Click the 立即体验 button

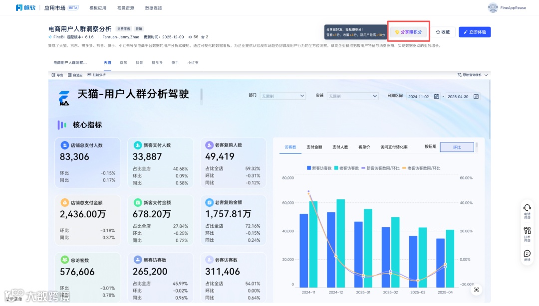coord(475,32)
